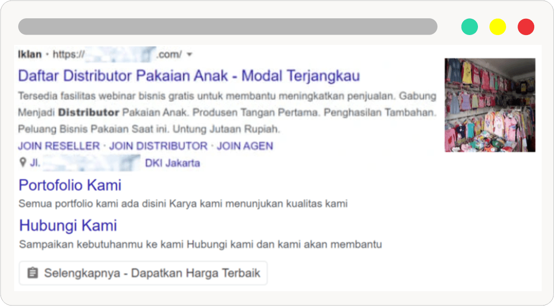Screen dimensions: 554x306
Task: Click the location pin icon
Action: [23, 162]
